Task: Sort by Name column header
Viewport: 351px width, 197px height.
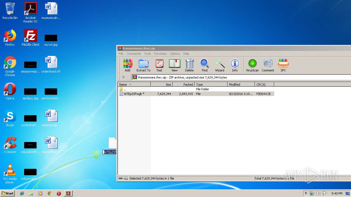Action: tap(134, 85)
